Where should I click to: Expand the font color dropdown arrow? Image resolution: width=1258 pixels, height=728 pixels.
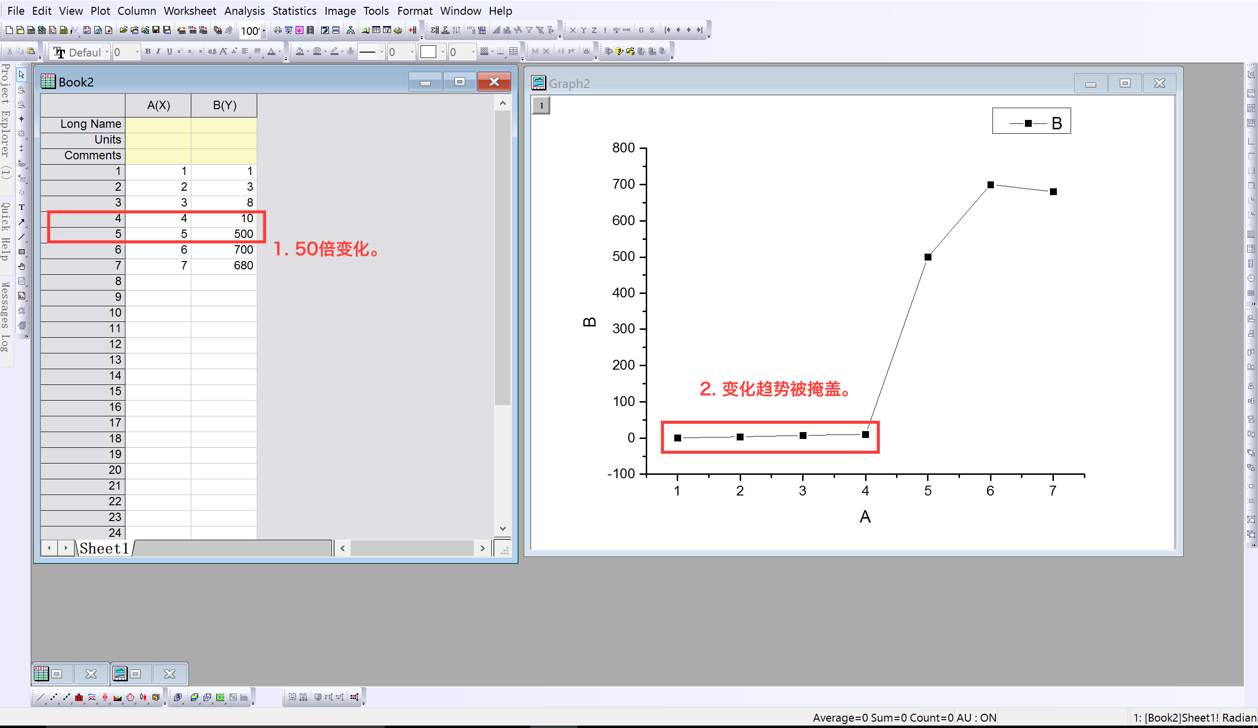(x=279, y=52)
